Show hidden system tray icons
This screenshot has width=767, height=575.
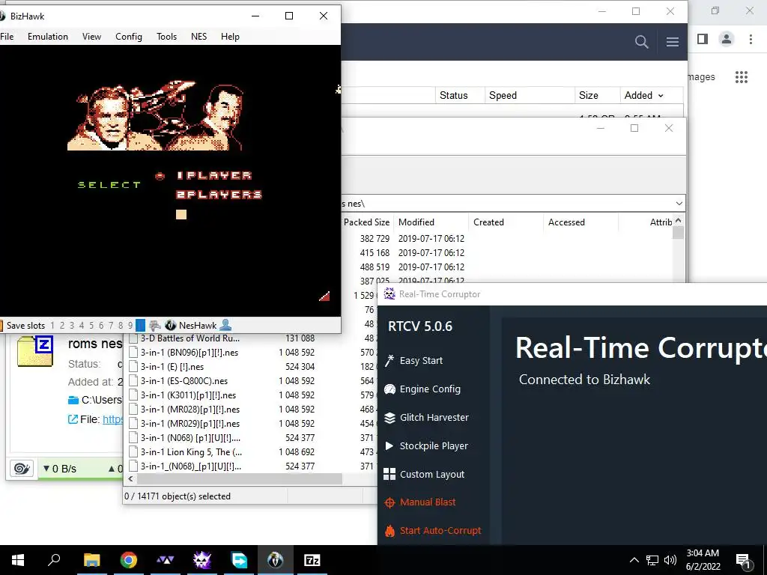634,560
